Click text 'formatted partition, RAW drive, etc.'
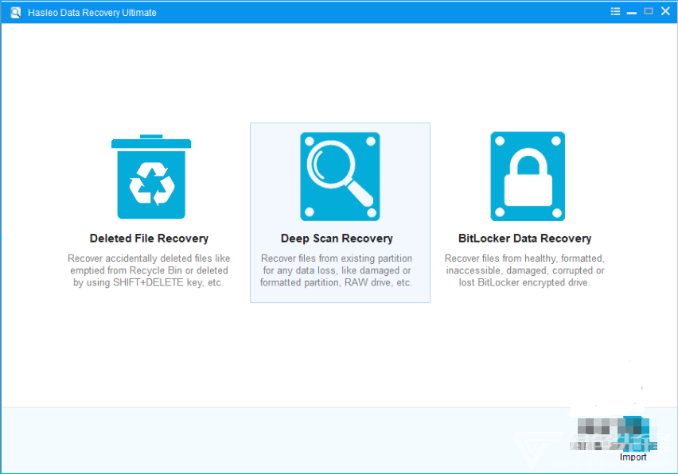Screen dimensions: 678x474 [337, 282]
